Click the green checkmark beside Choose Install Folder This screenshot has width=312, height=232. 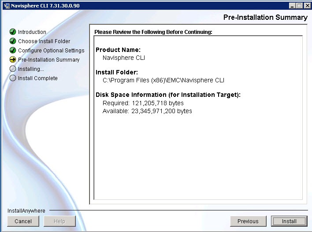pyautogui.click(x=13, y=41)
